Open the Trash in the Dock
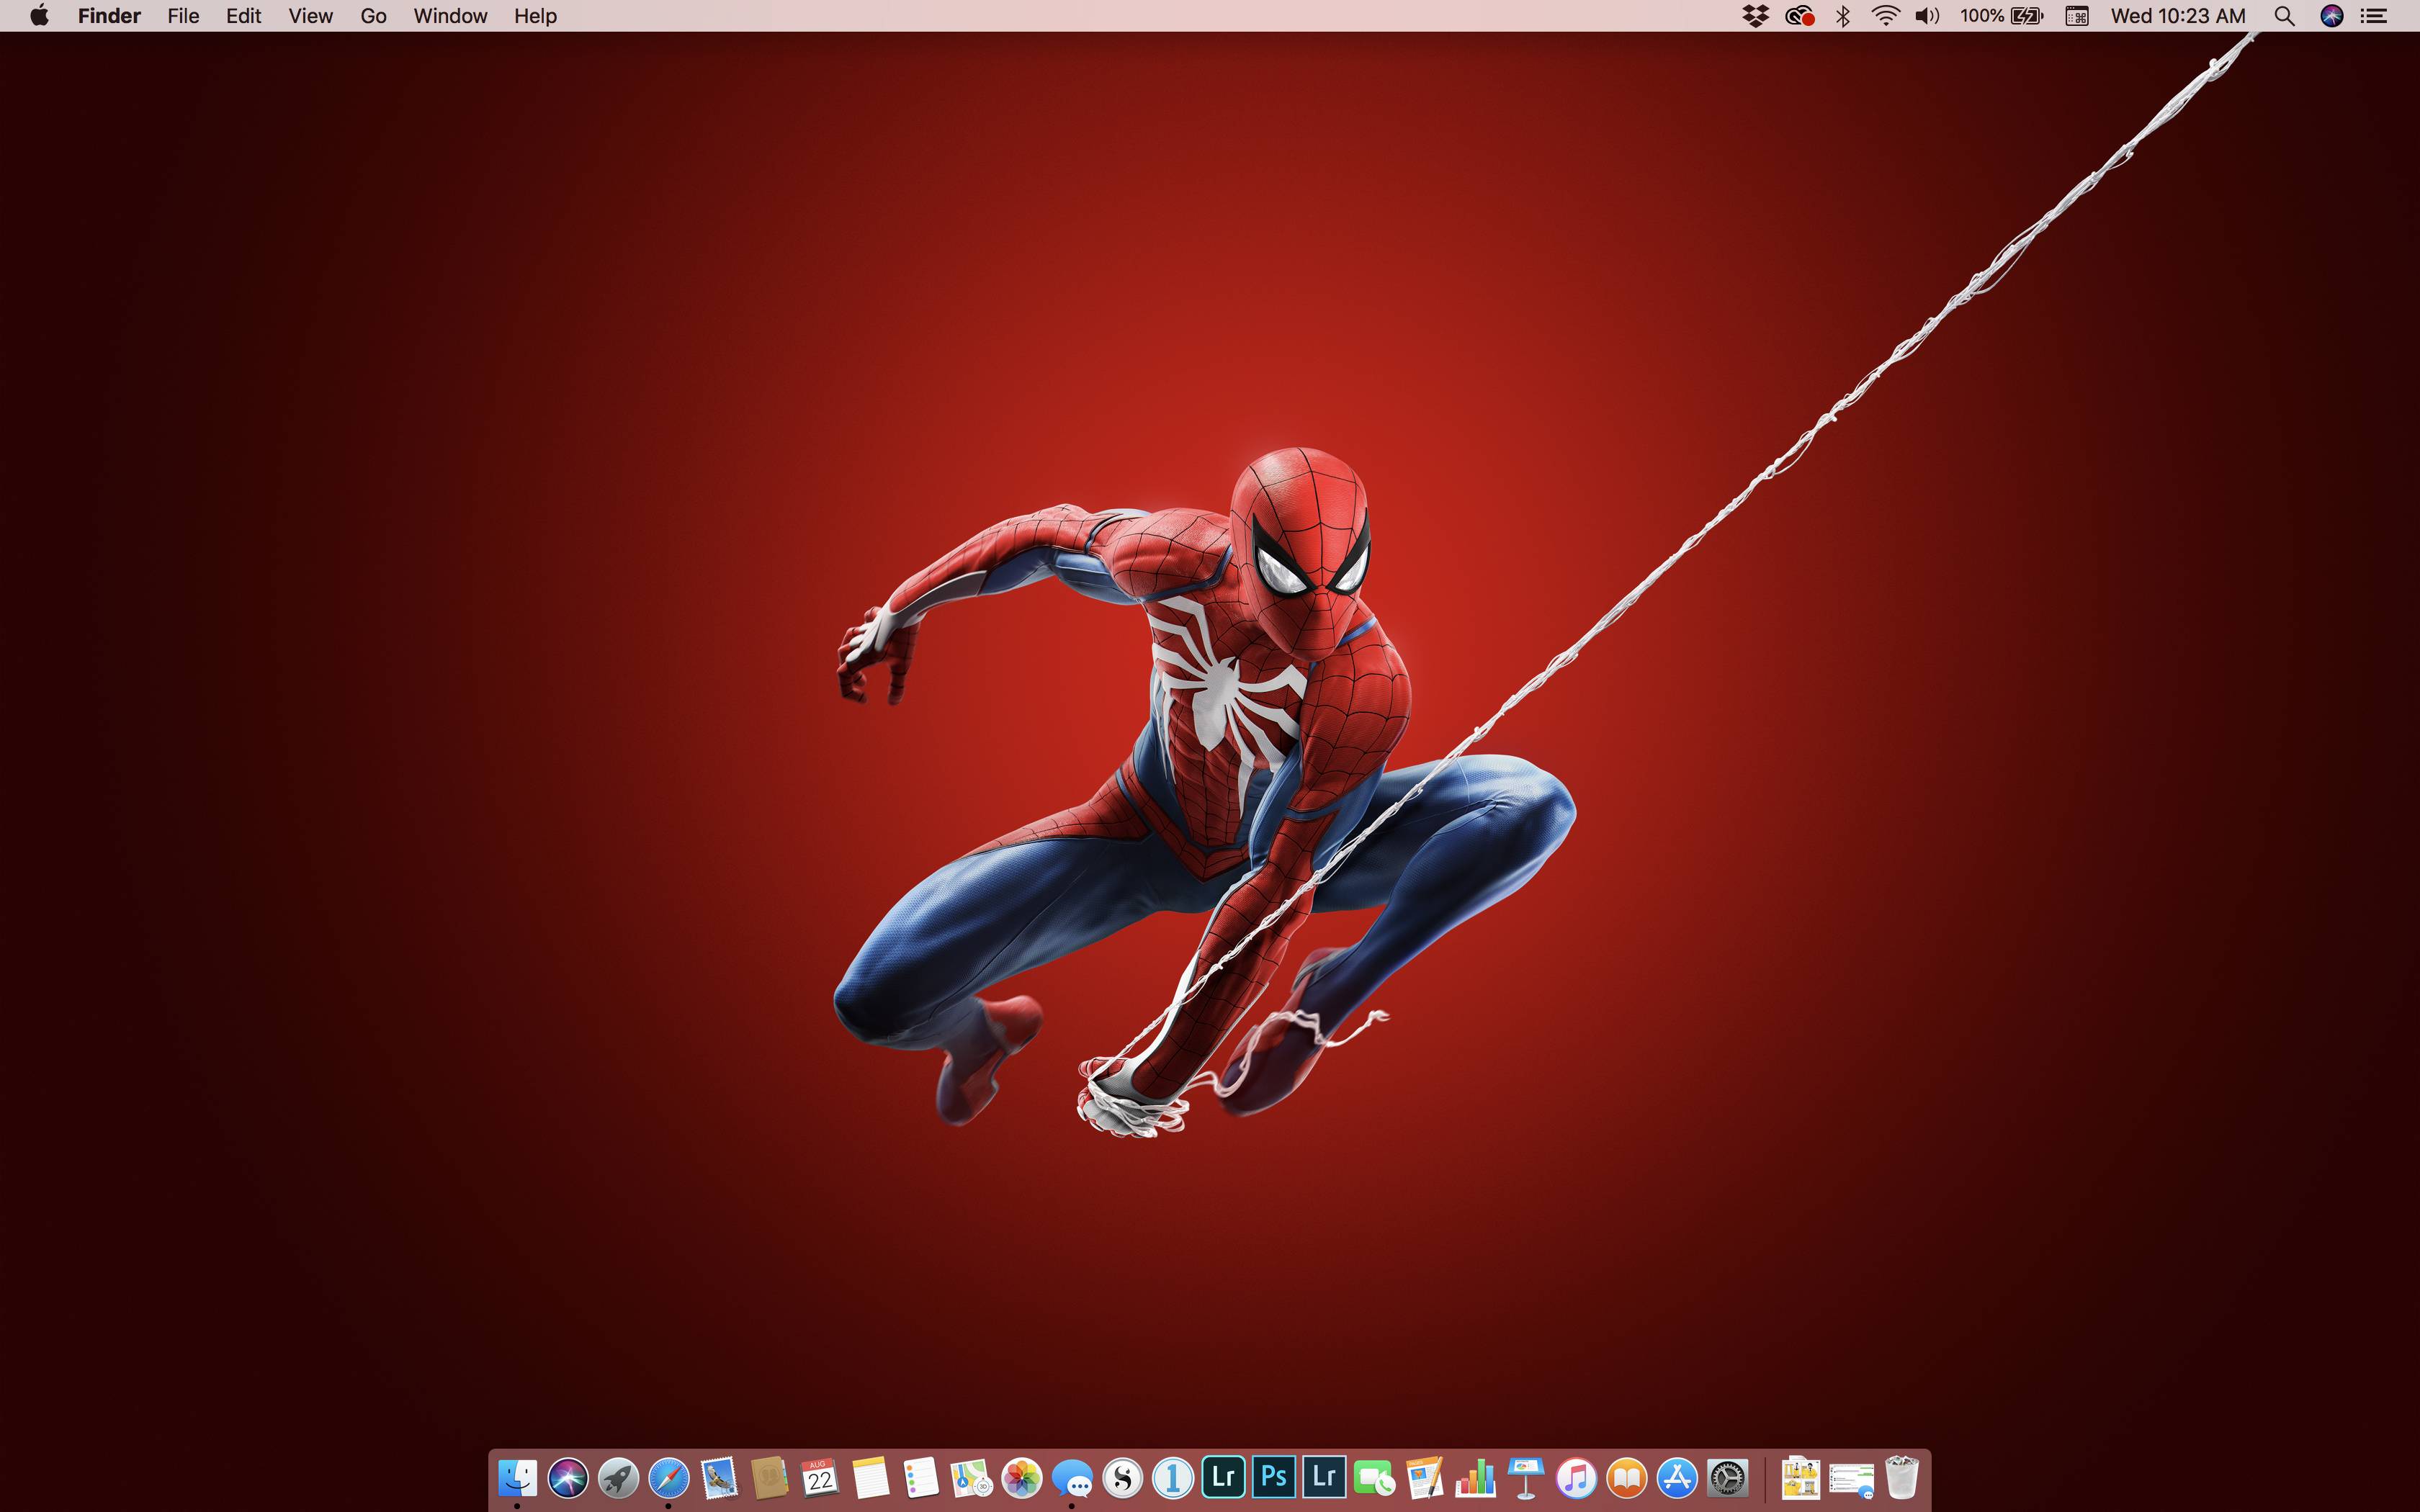Viewport: 2420px width, 1512px height. pyautogui.click(x=1901, y=1477)
